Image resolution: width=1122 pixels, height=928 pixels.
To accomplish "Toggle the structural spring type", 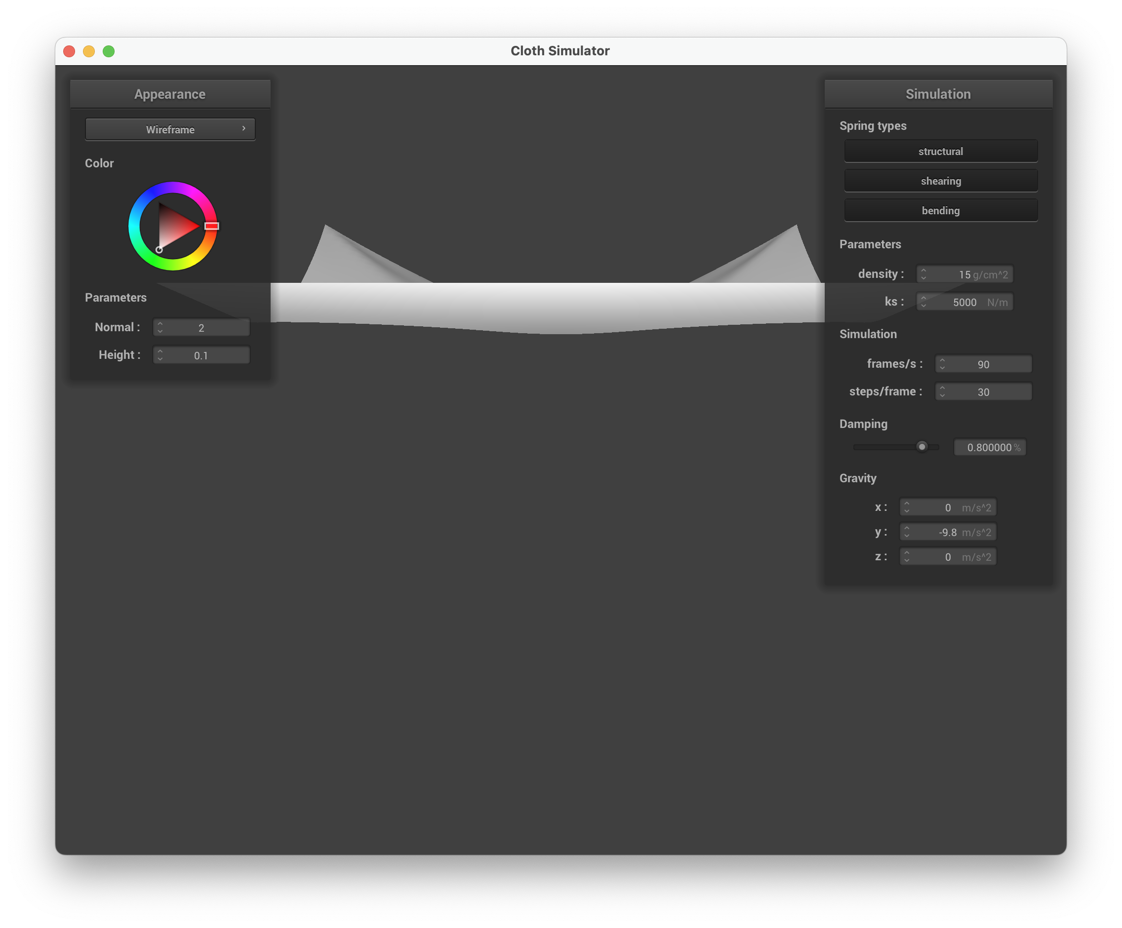I will (940, 151).
